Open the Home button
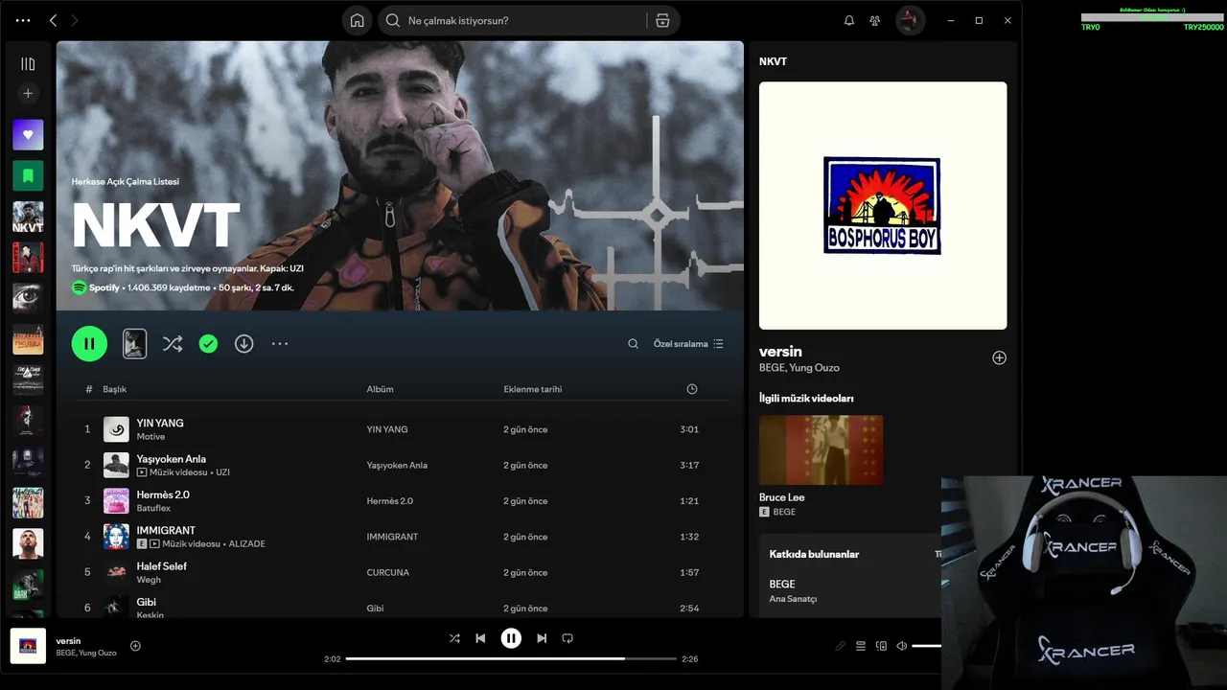 click(357, 20)
